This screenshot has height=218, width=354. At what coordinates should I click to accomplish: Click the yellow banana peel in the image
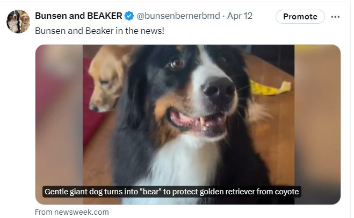coord(270,88)
